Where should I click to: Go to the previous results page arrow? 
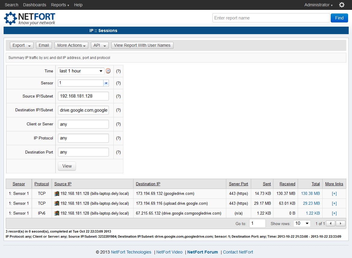pyautogui.click(x=330, y=223)
